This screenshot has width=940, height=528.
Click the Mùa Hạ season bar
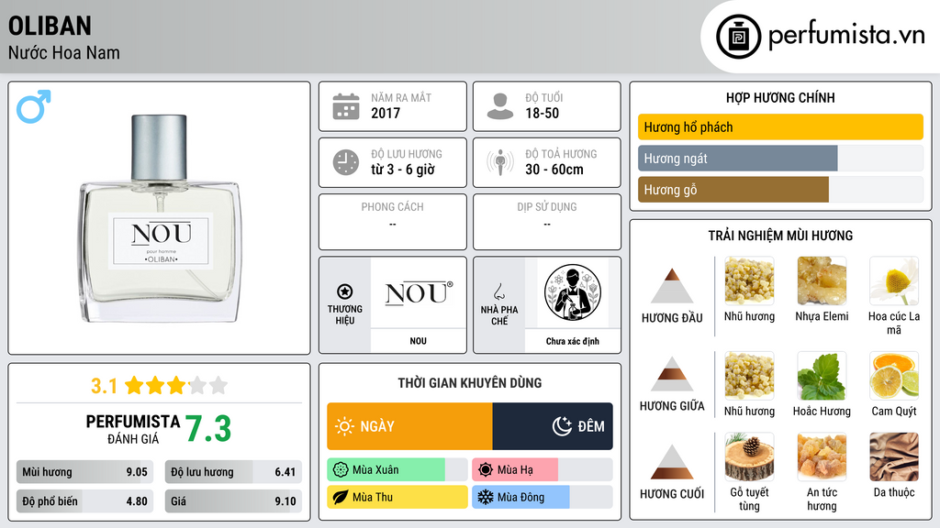tap(543, 470)
